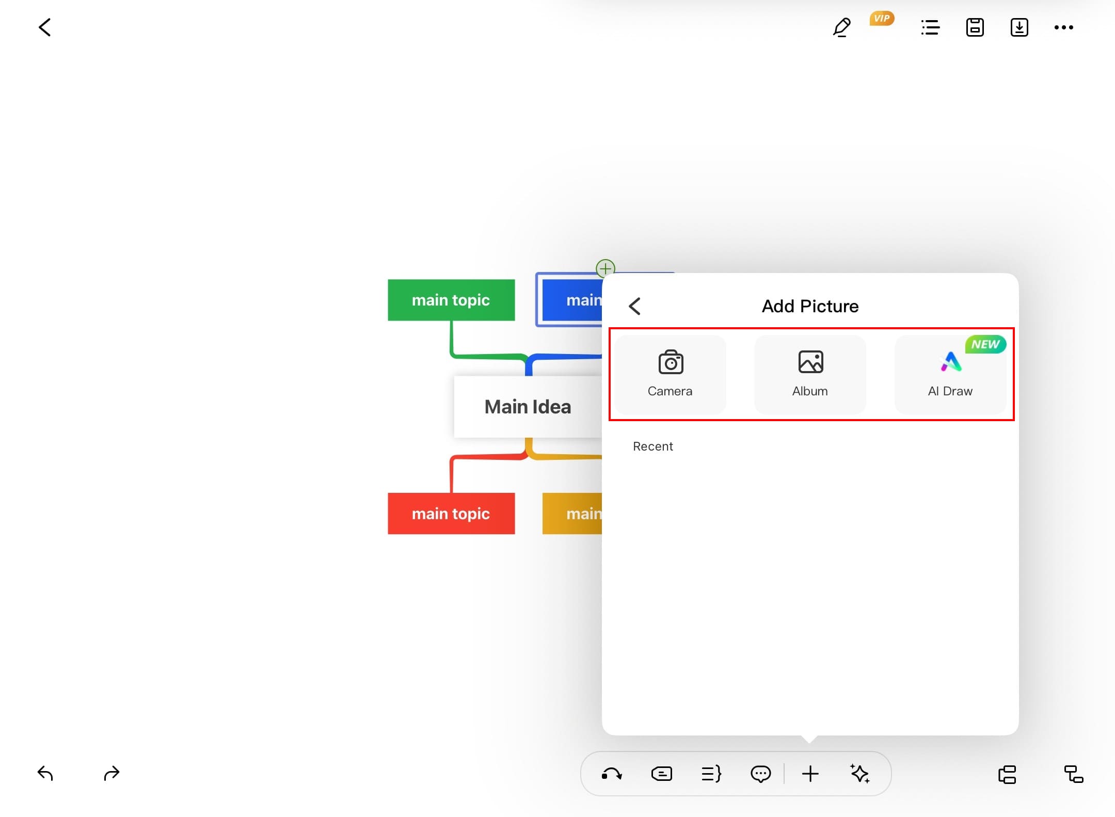Toggle the plus insert menu
Viewport: 1115px width, 817px height.
click(x=810, y=774)
